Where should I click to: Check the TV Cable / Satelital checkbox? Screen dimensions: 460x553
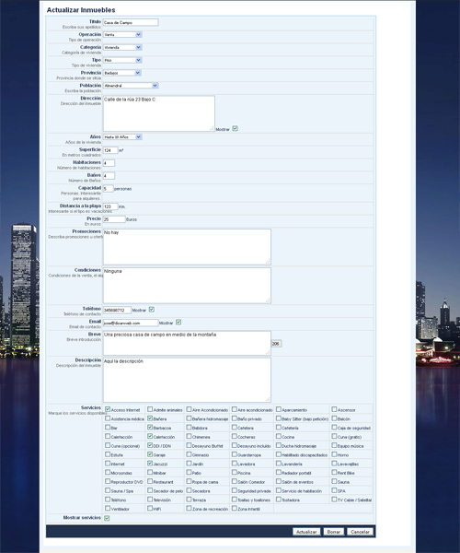(334, 500)
